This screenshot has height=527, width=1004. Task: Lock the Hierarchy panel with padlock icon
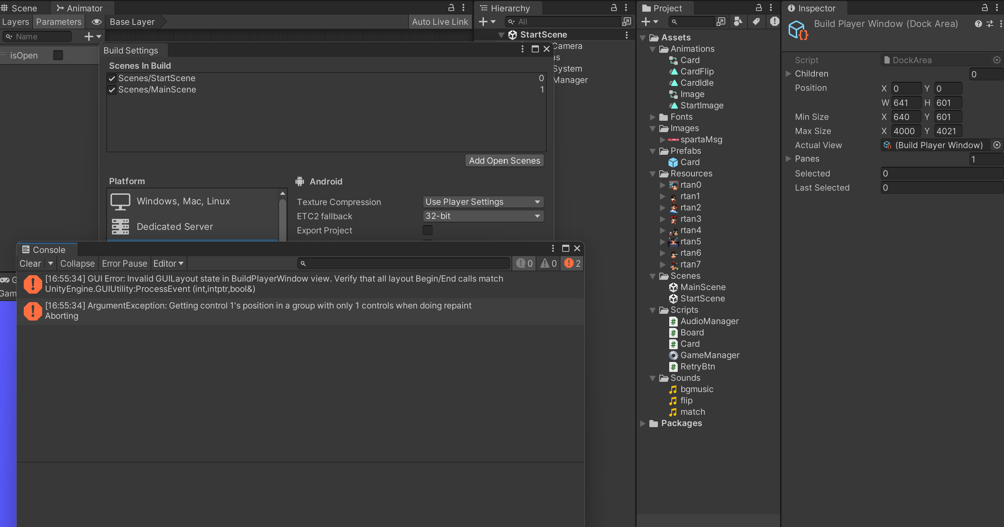[614, 8]
